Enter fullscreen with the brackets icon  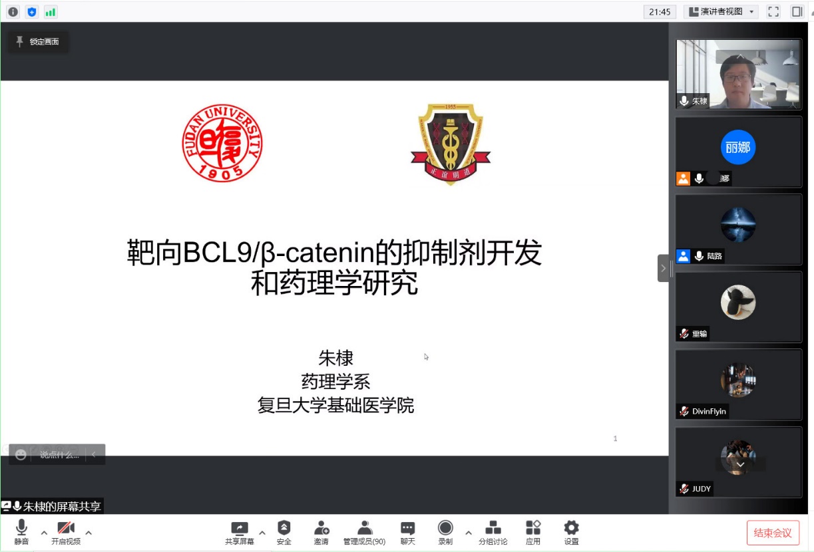pos(773,12)
